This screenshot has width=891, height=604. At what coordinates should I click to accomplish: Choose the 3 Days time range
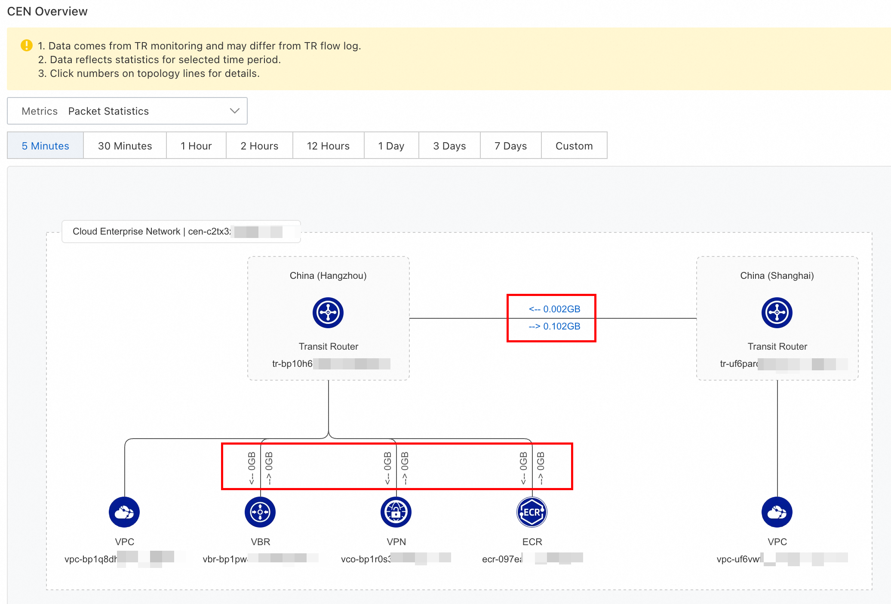click(x=449, y=146)
